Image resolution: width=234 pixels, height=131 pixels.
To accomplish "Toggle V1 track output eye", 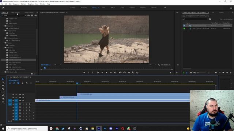I will (x=23, y=101).
